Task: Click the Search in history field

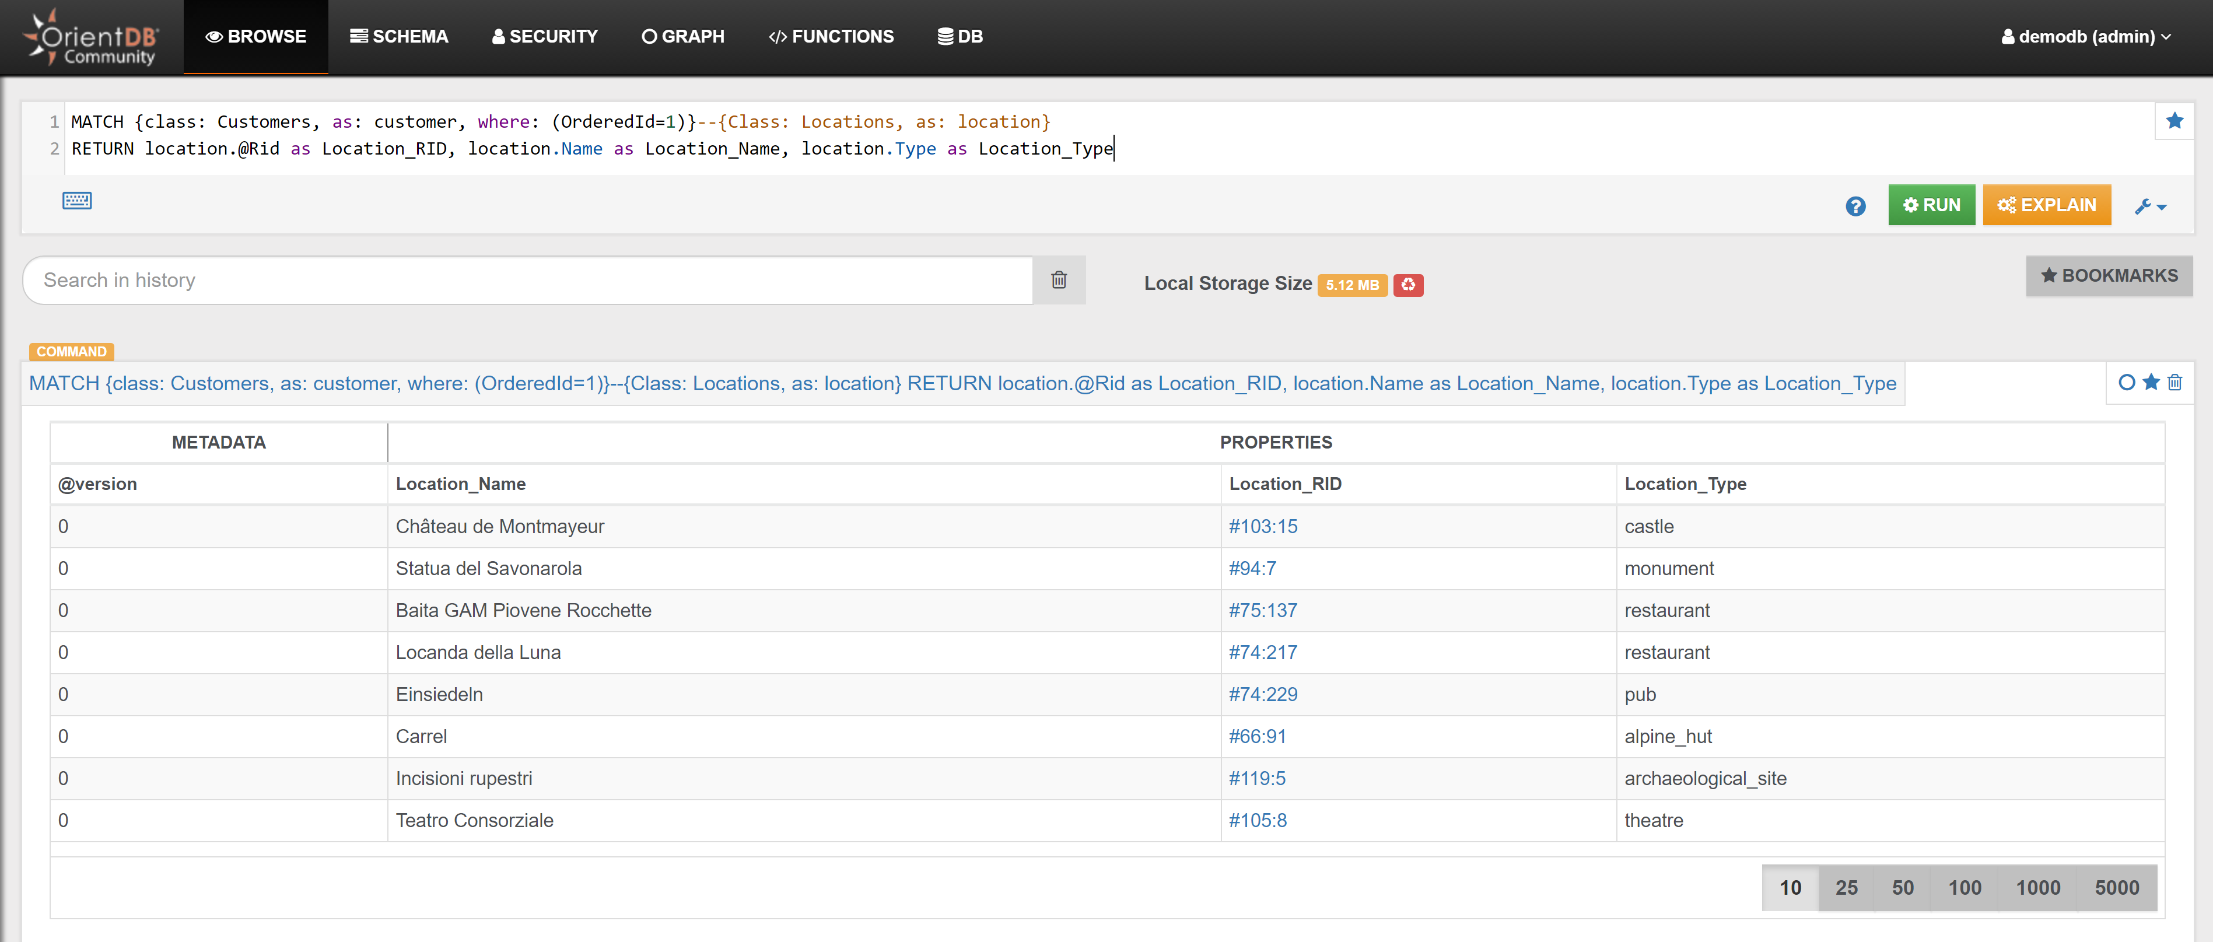Action: pyautogui.click(x=527, y=280)
